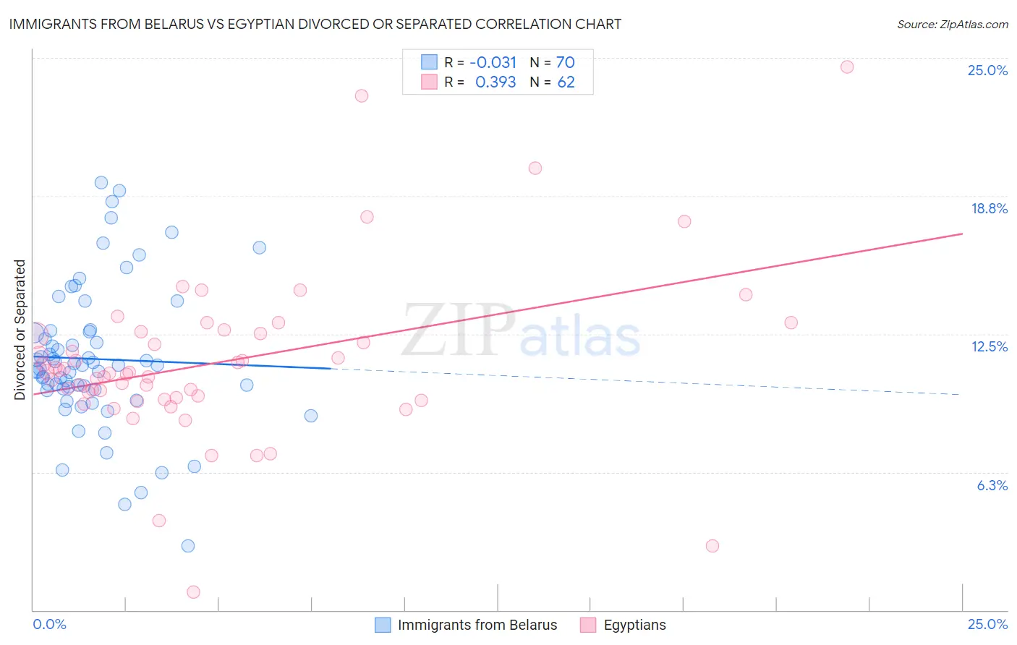1017x645 pixels.
Task: Click the ZIPatlas watermark in the chart
Action: point(521,330)
